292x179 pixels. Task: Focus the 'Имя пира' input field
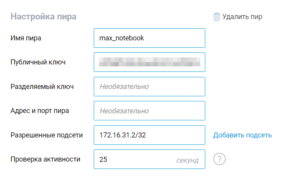point(149,38)
